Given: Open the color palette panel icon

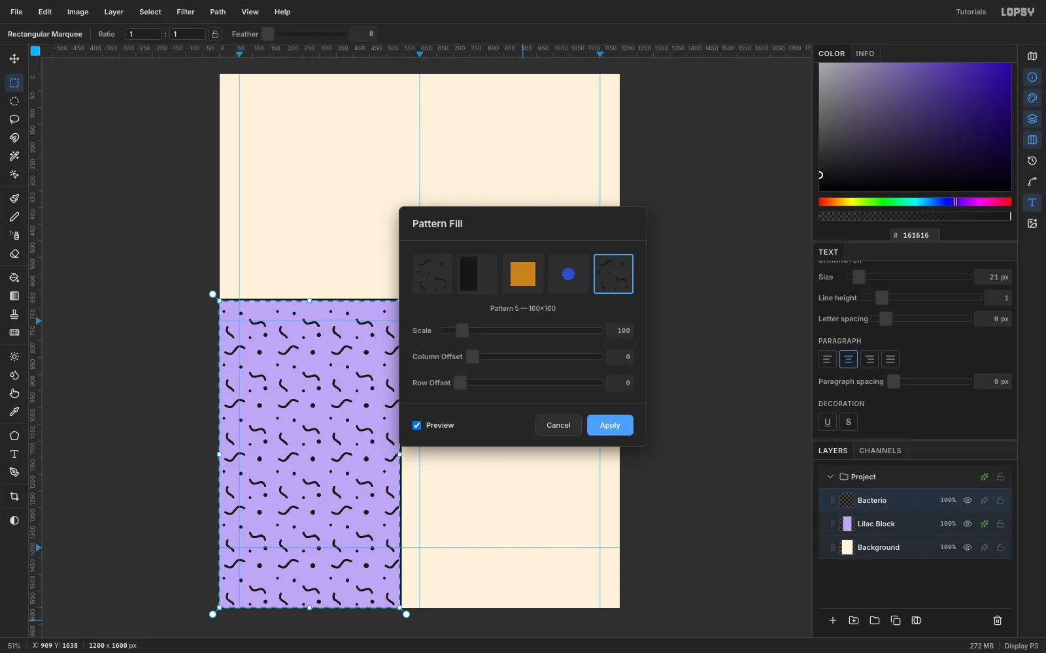Looking at the screenshot, I should 1032,98.
